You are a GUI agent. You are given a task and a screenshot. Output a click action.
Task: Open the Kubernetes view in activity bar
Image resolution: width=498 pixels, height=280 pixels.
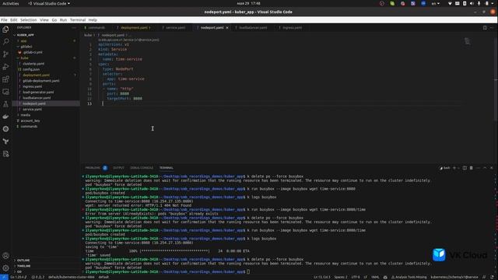click(5, 129)
